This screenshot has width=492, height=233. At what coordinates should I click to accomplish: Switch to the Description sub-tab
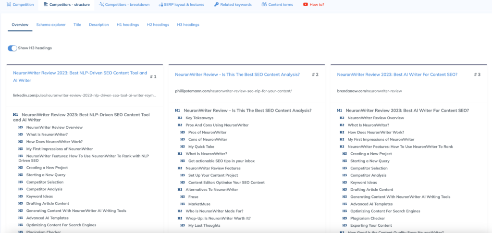[x=99, y=25]
